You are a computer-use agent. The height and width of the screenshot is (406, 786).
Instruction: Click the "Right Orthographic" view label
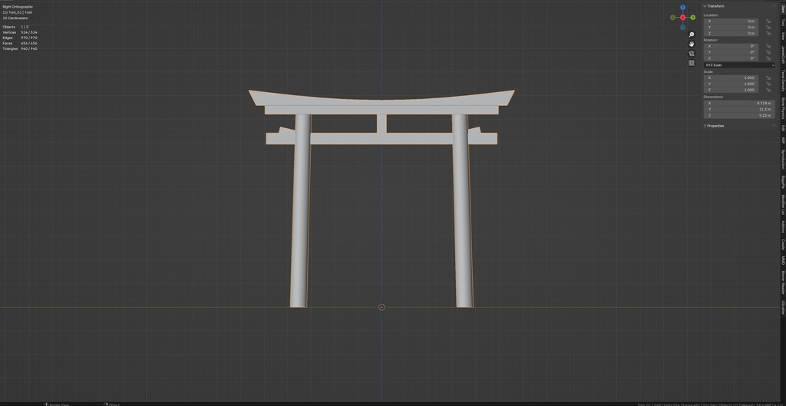[x=18, y=6]
